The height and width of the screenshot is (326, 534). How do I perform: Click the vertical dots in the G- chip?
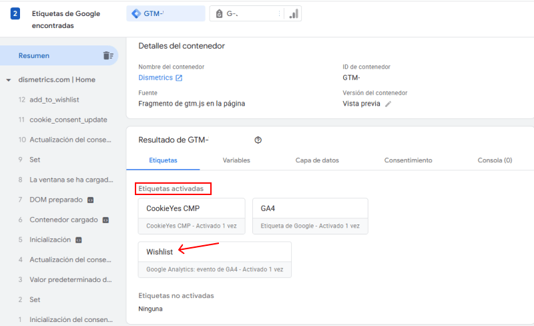pyautogui.click(x=279, y=13)
